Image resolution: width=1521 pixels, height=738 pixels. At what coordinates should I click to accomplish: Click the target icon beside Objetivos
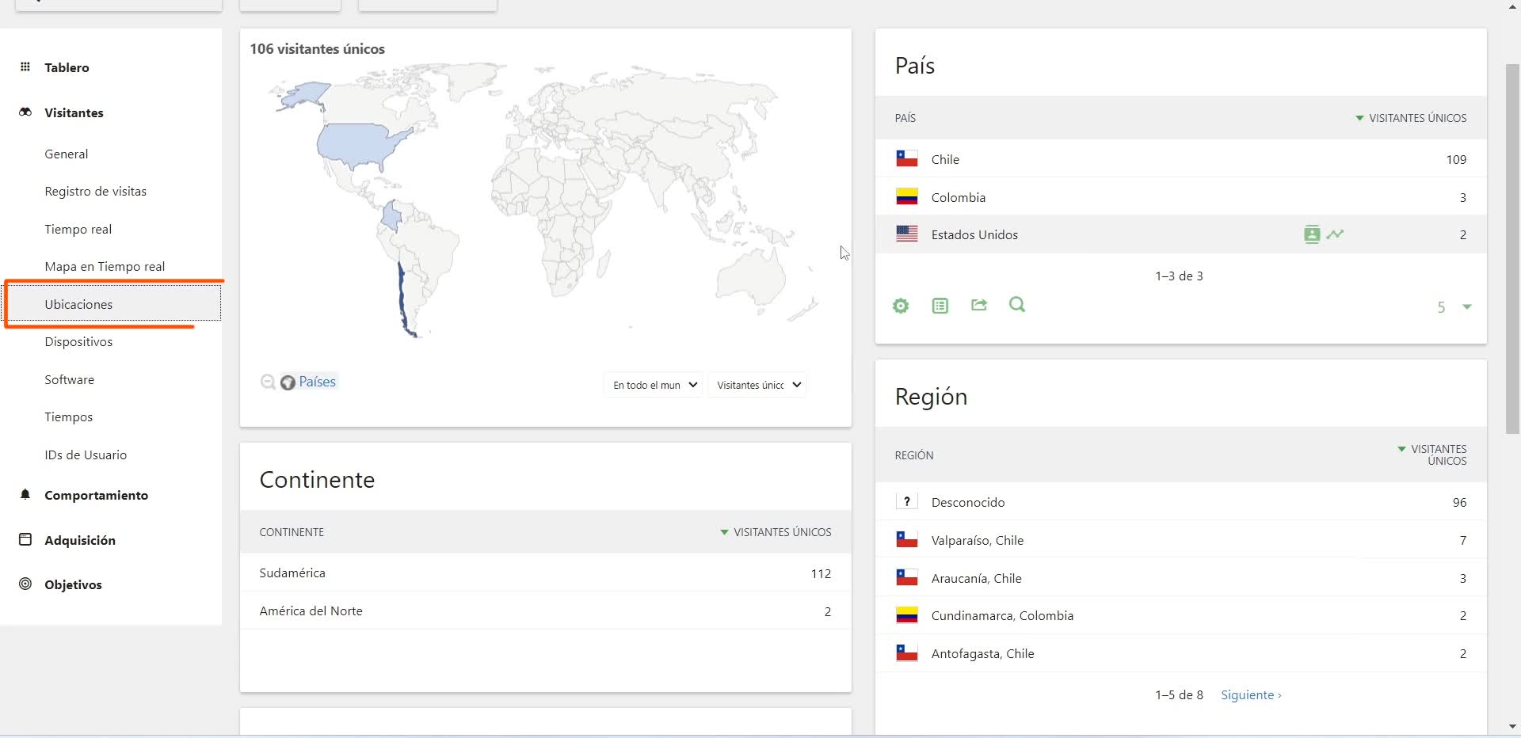[25, 584]
